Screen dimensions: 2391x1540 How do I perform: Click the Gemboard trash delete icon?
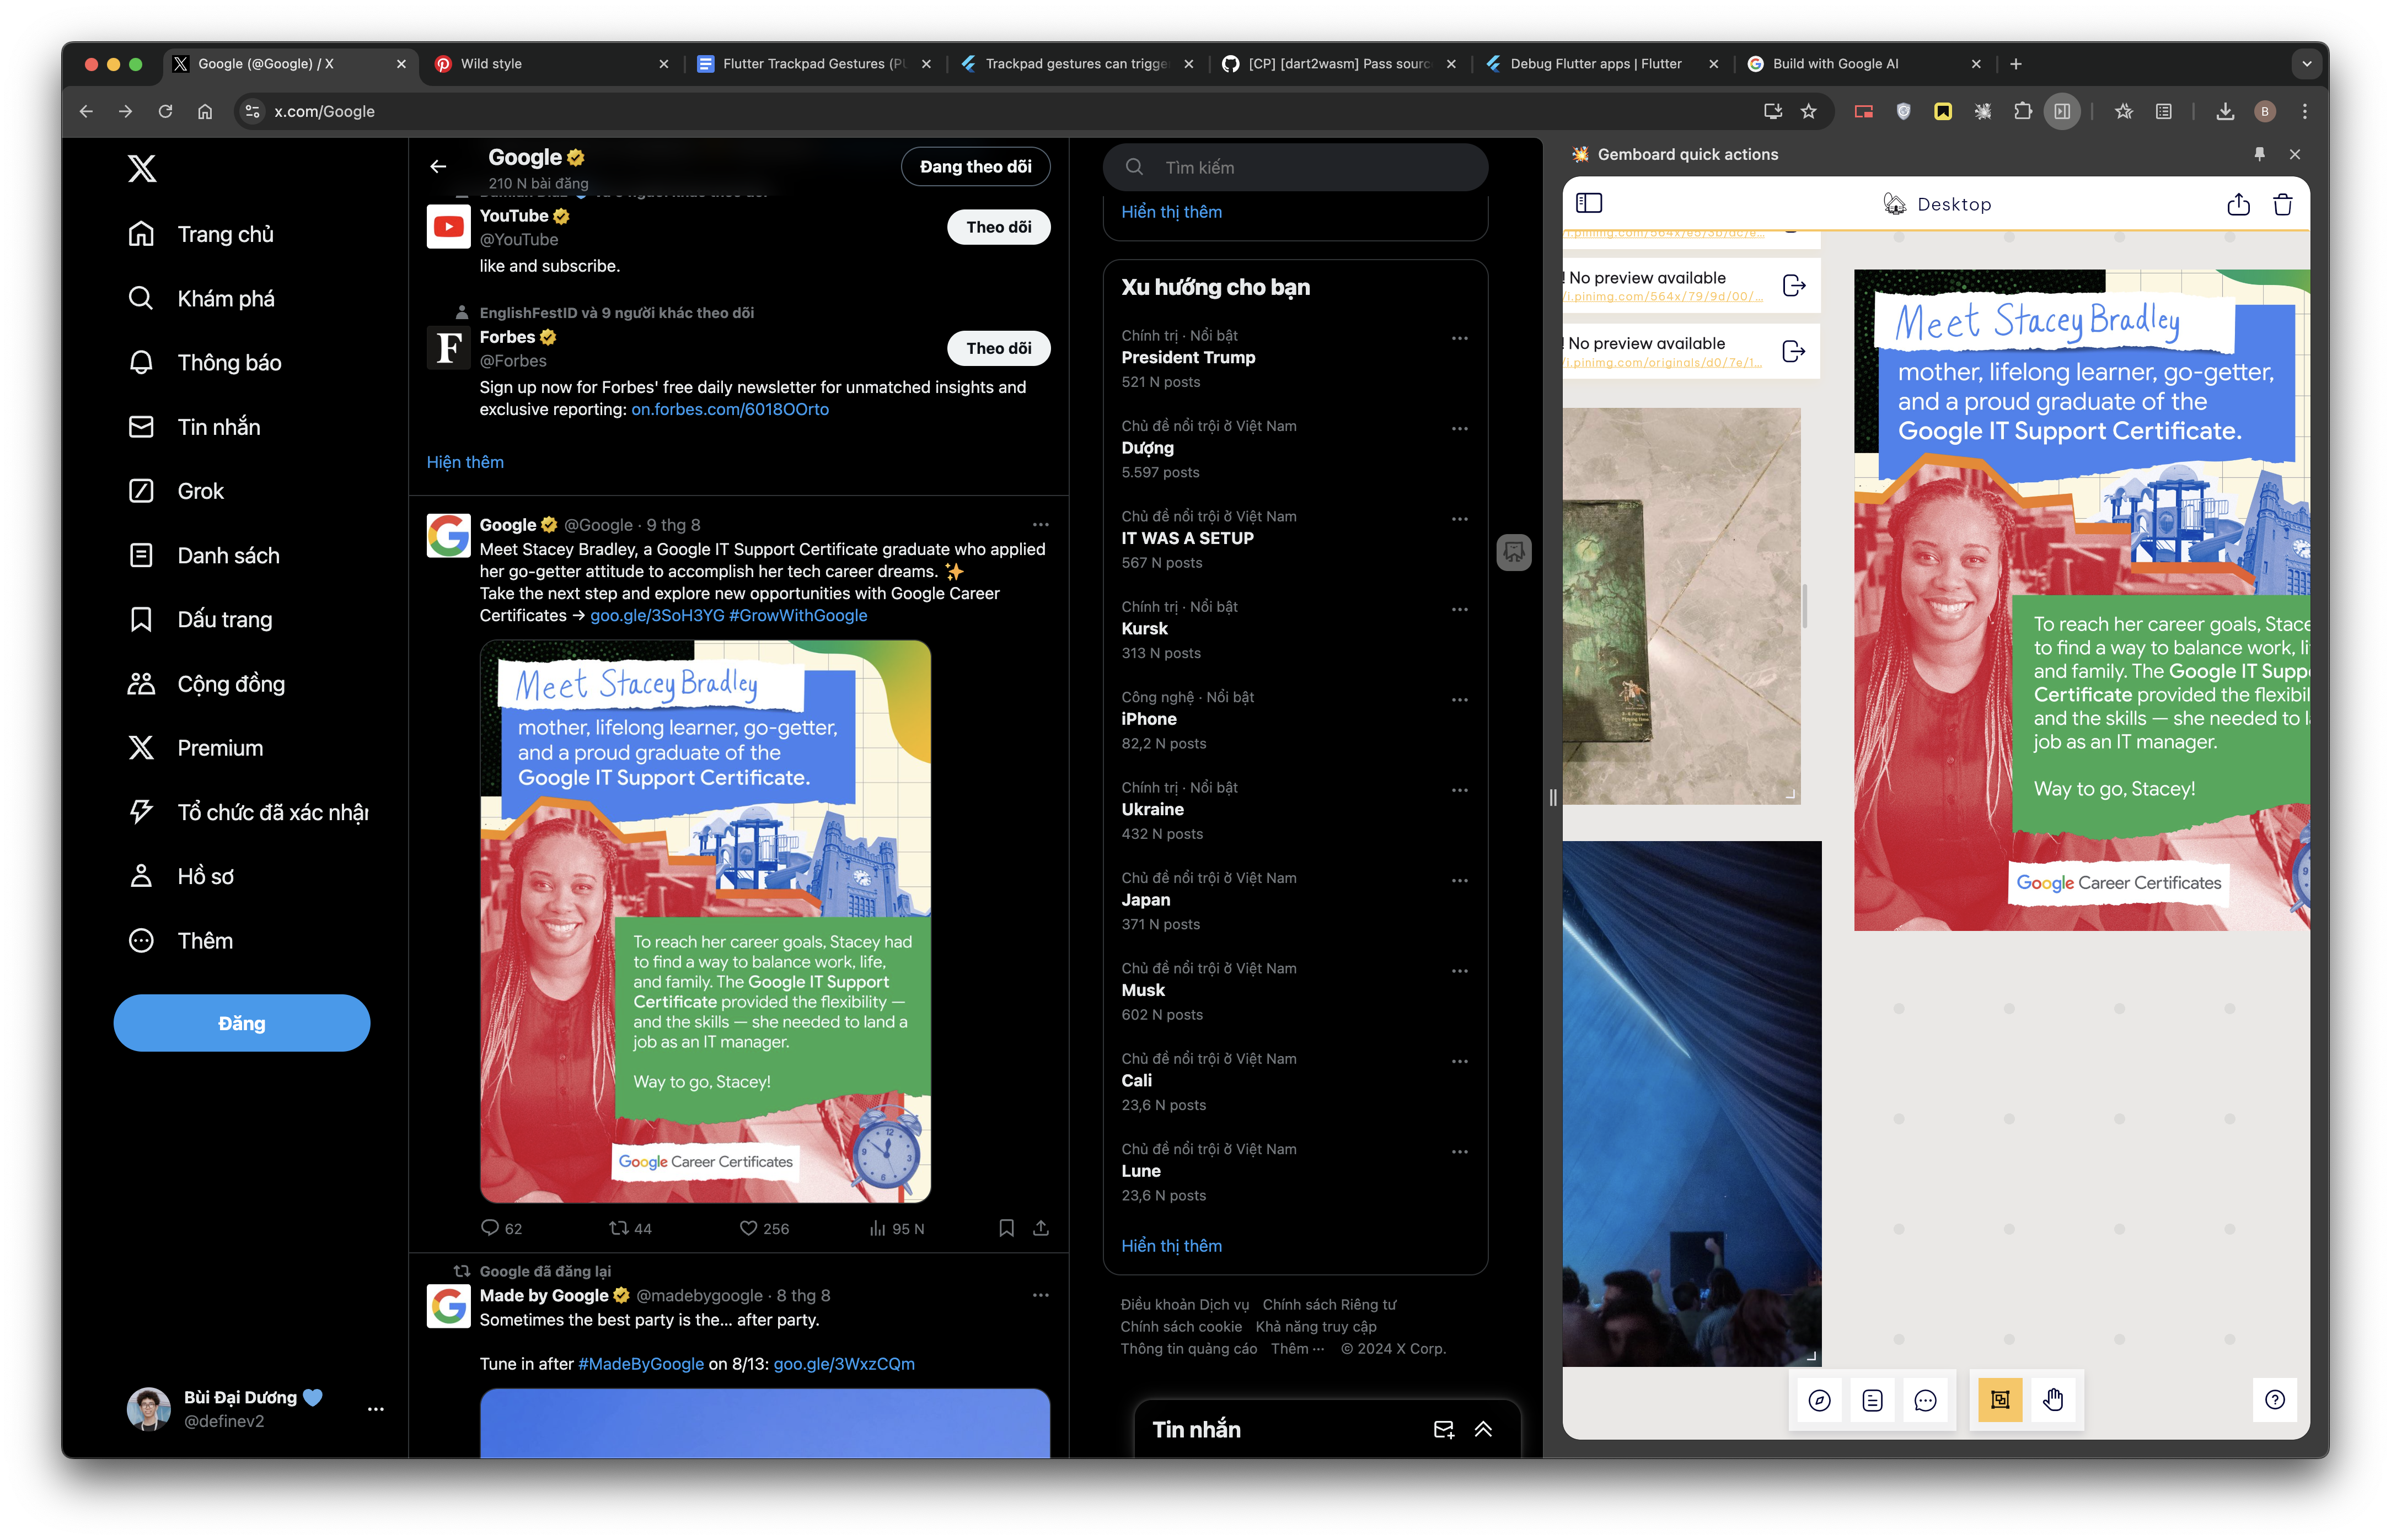click(2283, 205)
